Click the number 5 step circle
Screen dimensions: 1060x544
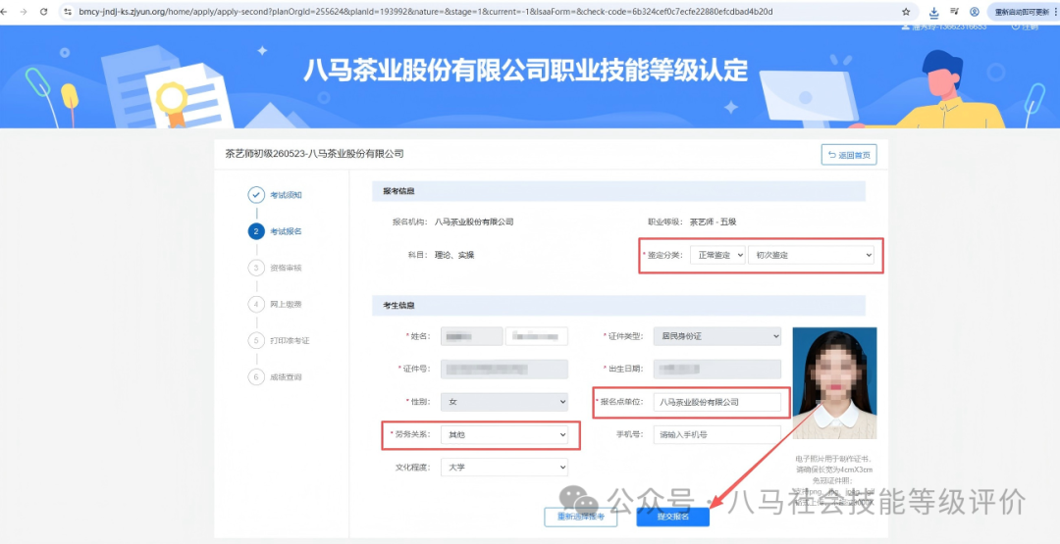[x=256, y=341]
